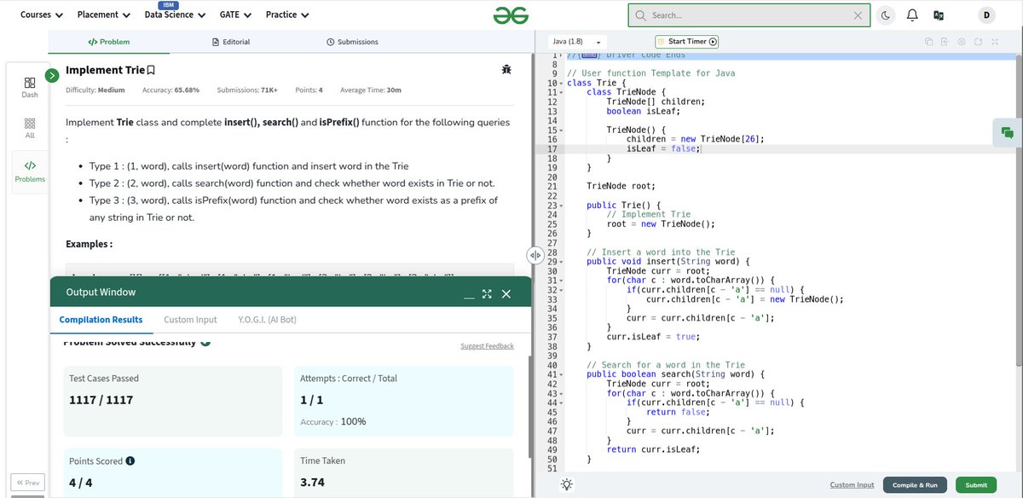Collapse the search method fold at line 41

pyautogui.click(x=561, y=374)
